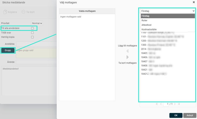197x119 pixels.
Task: Go to first page of recipient list
Action: (157, 104)
